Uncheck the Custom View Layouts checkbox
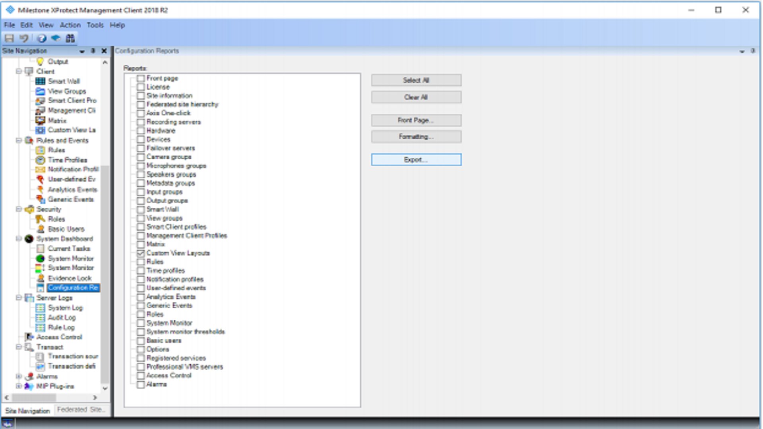 pos(141,253)
